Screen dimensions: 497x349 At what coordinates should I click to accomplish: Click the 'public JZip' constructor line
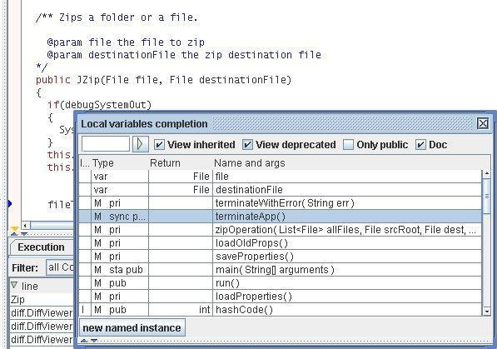[163, 80]
